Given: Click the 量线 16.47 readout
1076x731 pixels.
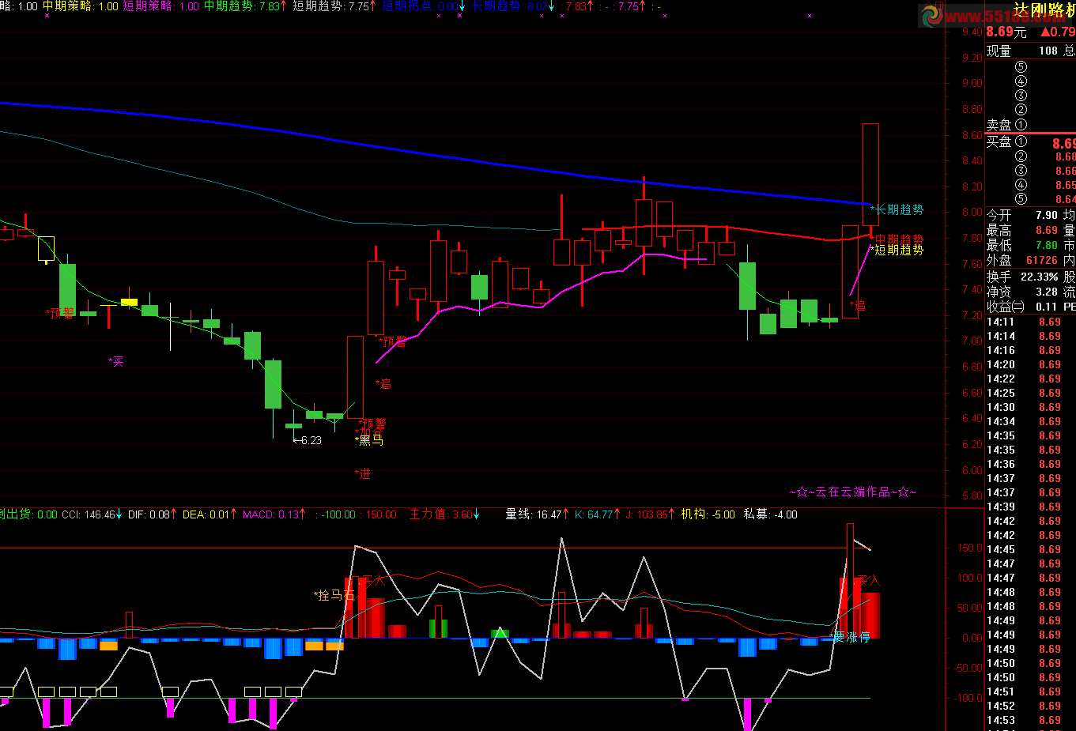Looking at the screenshot, I should click(x=538, y=514).
